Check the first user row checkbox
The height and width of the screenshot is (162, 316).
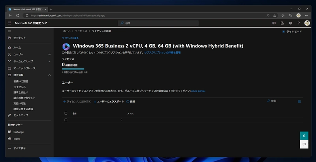66,120
